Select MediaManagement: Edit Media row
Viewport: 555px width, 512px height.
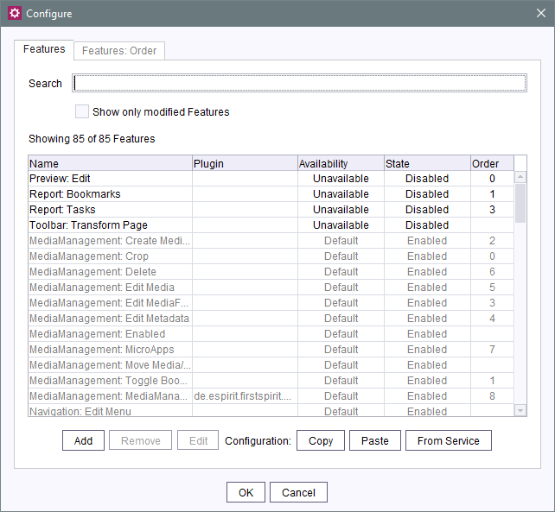click(x=271, y=288)
